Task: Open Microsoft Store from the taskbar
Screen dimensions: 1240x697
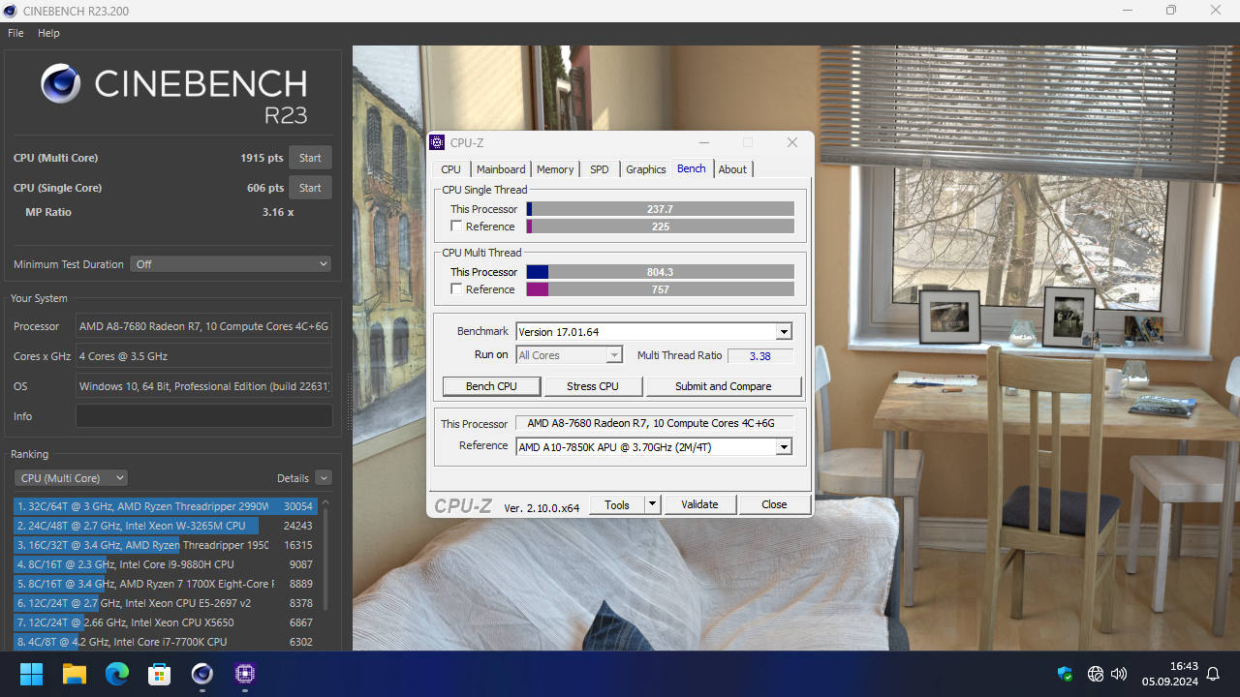Action: click(x=160, y=673)
